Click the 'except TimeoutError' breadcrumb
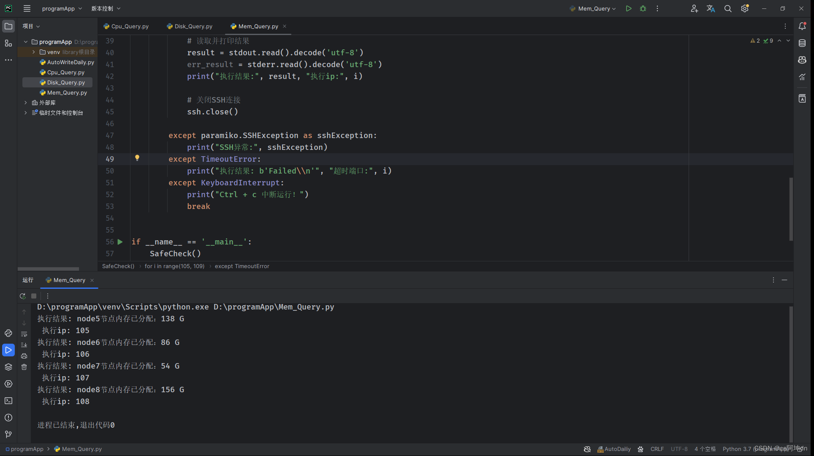Screen dimensions: 814x456 [x=242, y=266]
